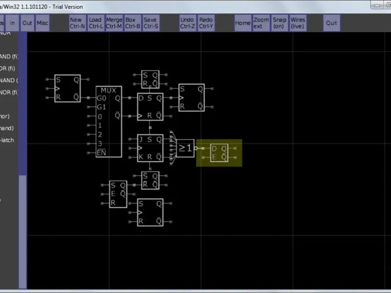391x293 pixels.
Task: Choose the NAND item in sidebar list
Action: pos(9,80)
